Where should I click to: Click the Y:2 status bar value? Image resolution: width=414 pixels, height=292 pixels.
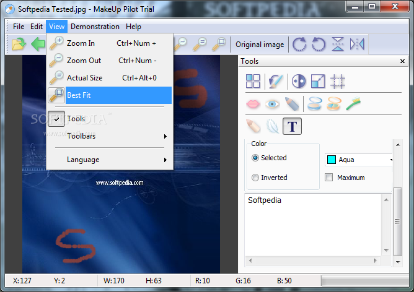click(59, 281)
